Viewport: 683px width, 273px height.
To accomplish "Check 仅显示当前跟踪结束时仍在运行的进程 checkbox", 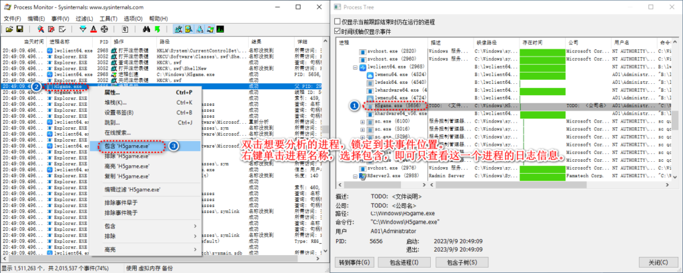I will (x=337, y=22).
